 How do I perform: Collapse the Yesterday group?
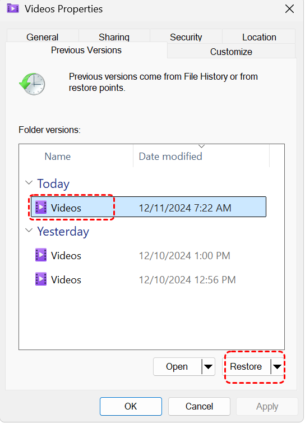(29, 231)
